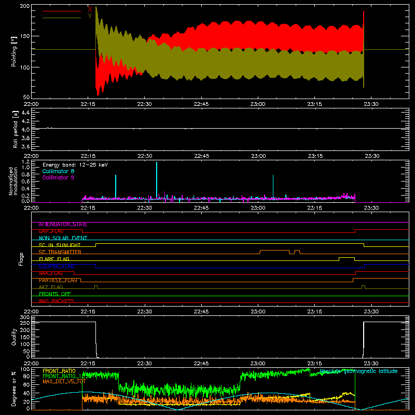The image size is (415, 415).
Task: Click the tallest cyan Collimator 8 spike
Action: [157, 180]
